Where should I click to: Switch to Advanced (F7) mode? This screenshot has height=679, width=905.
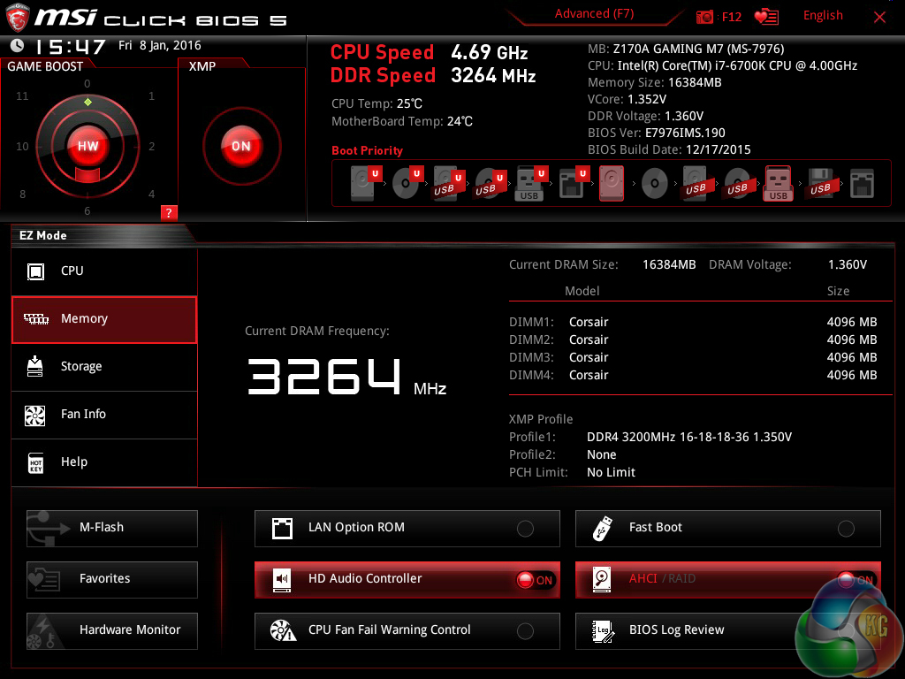(594, 13)
